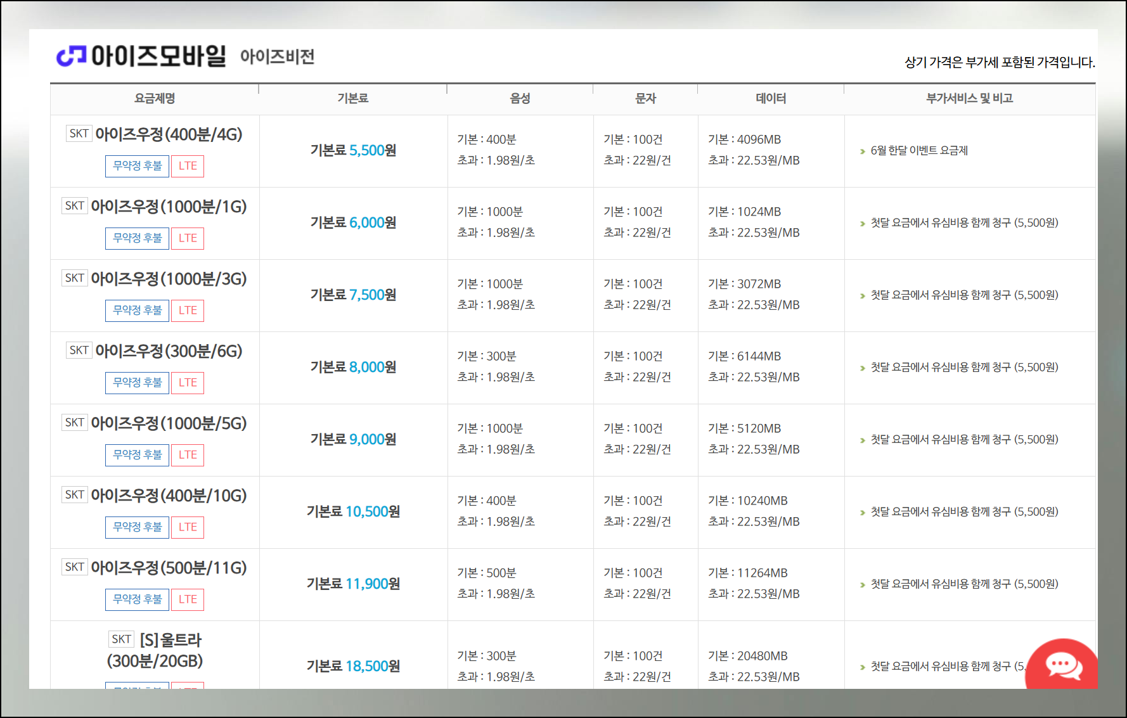1127x718 pixels.
Task: Click the 상기 가격은 부가세 포함된 notice
Action: click(1000, 62)
